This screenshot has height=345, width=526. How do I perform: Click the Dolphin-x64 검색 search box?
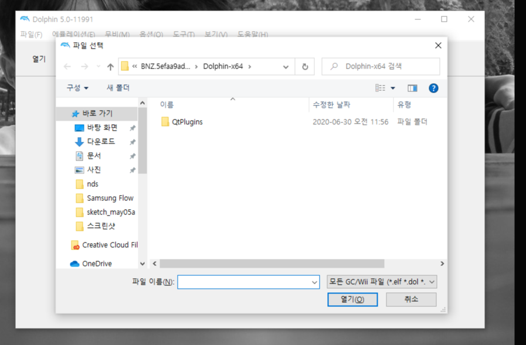click(x=381, y=66)
